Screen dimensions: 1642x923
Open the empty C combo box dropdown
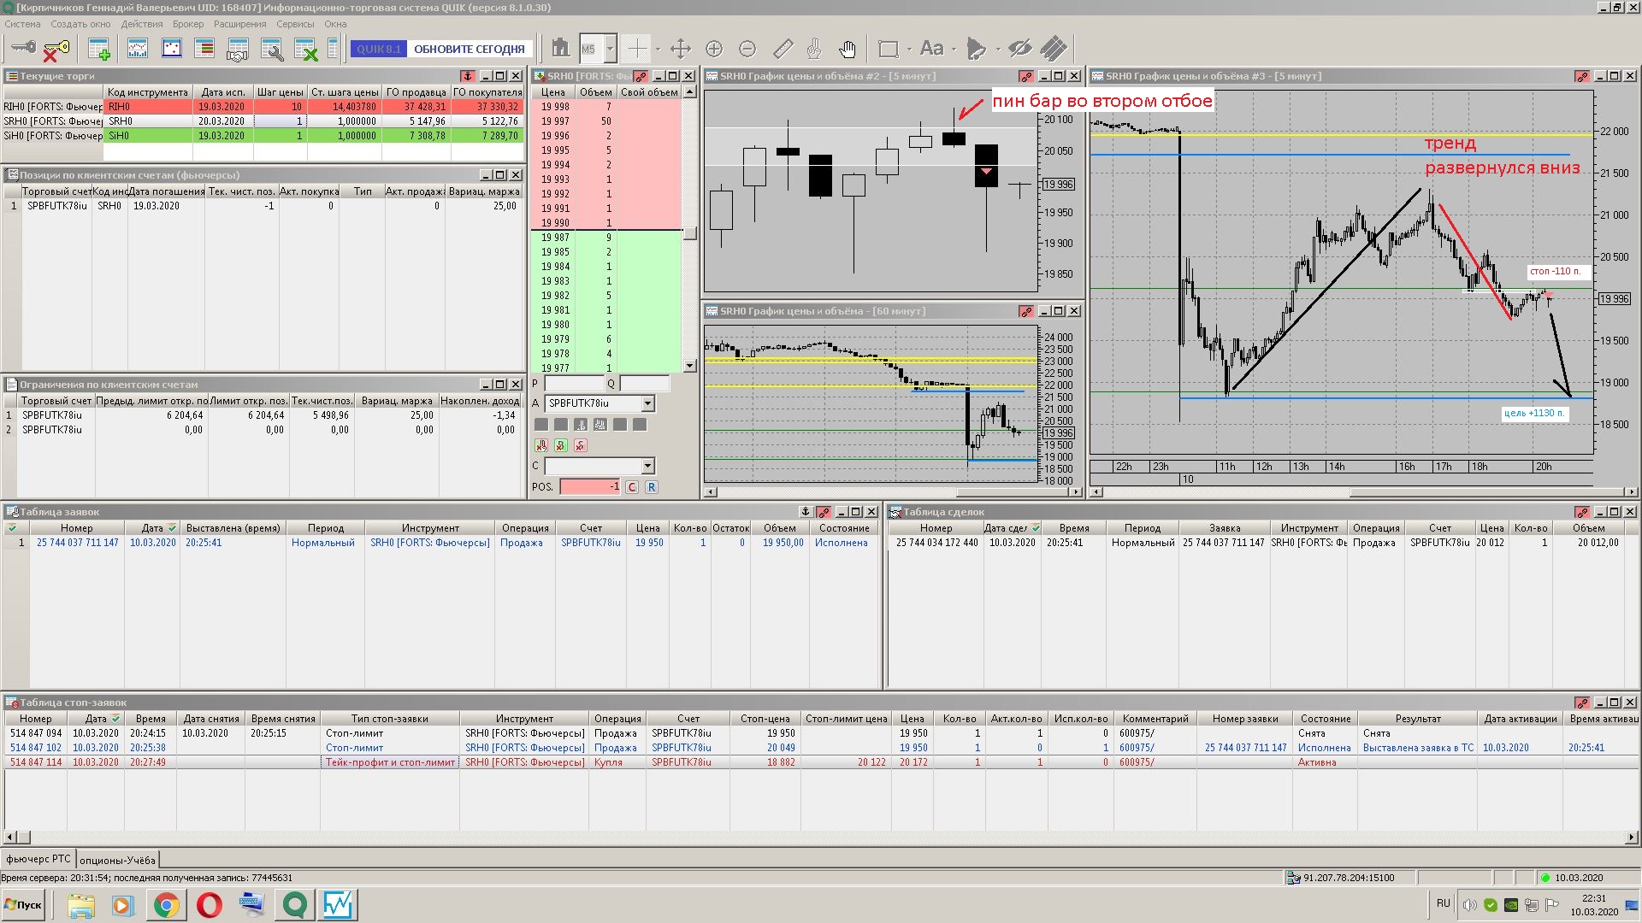647,466
